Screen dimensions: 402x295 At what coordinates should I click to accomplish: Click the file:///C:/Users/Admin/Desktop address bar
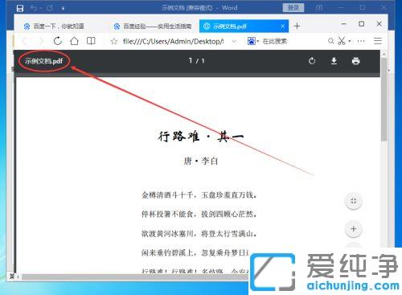(173, 41)
